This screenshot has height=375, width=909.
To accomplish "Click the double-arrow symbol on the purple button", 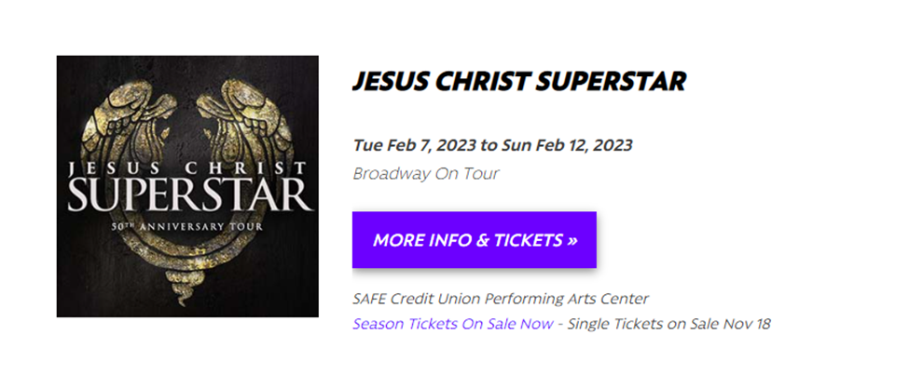I will coord(572,240).
